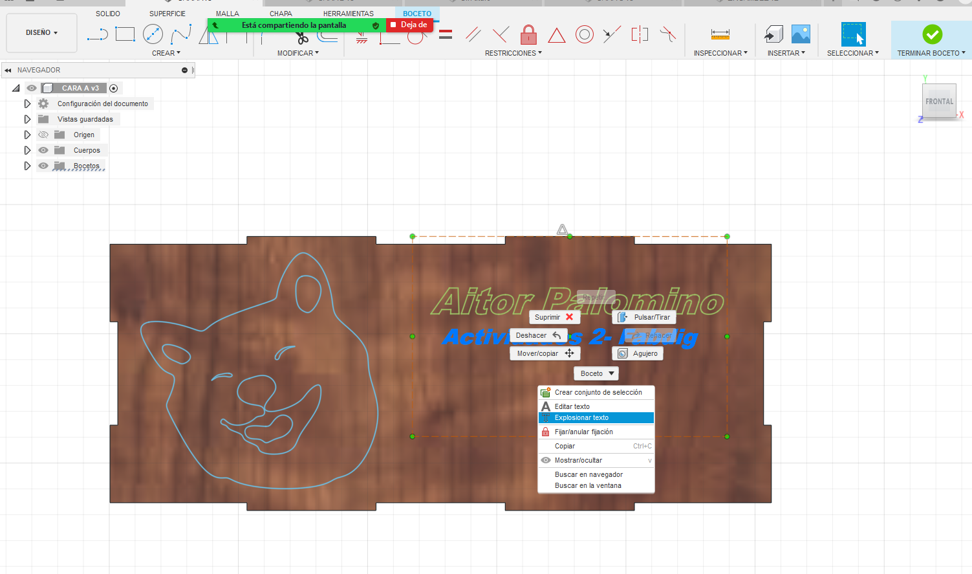
Task: Select the Circle sketch tool
Action: [153, 34]
